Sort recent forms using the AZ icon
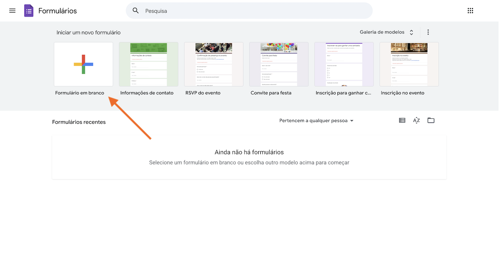 tap(416, 120)
